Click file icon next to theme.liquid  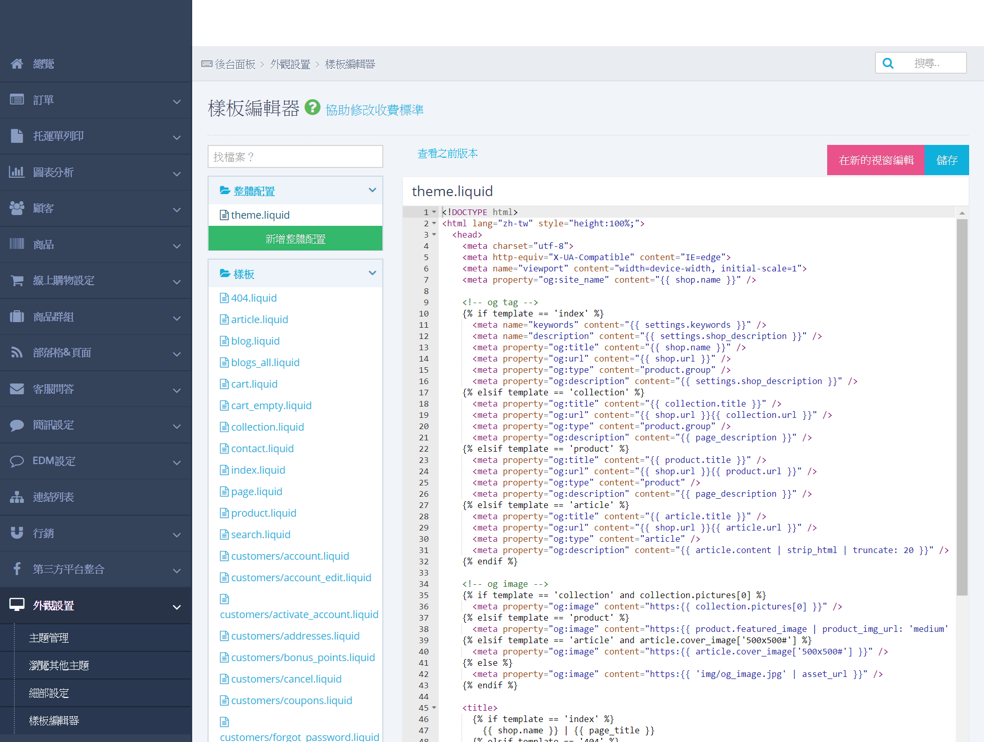pos(224,215)
